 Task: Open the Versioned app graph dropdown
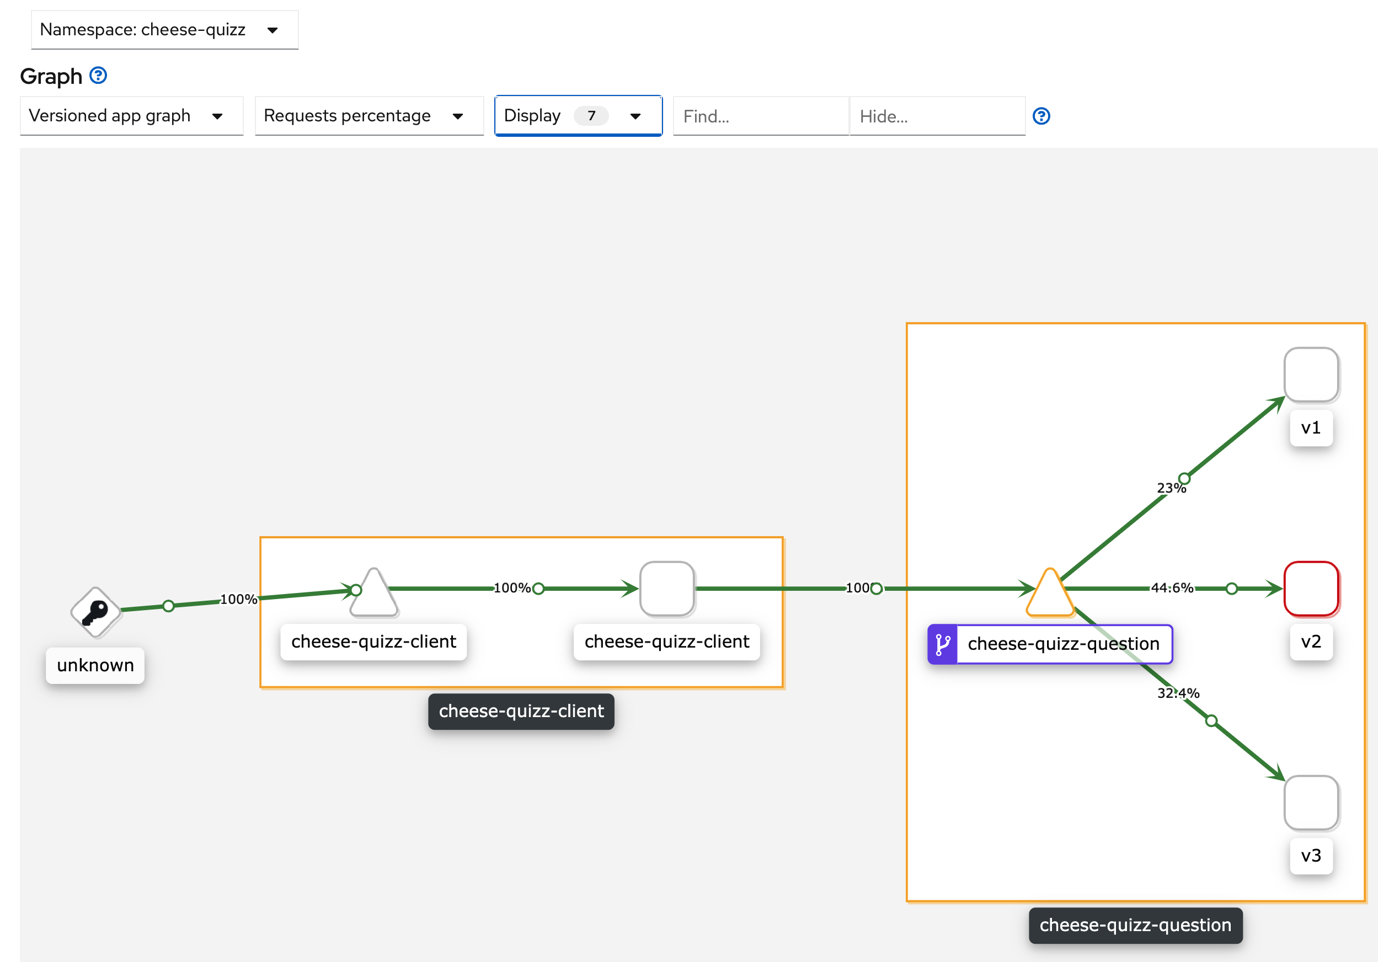(x=131, y=116)
